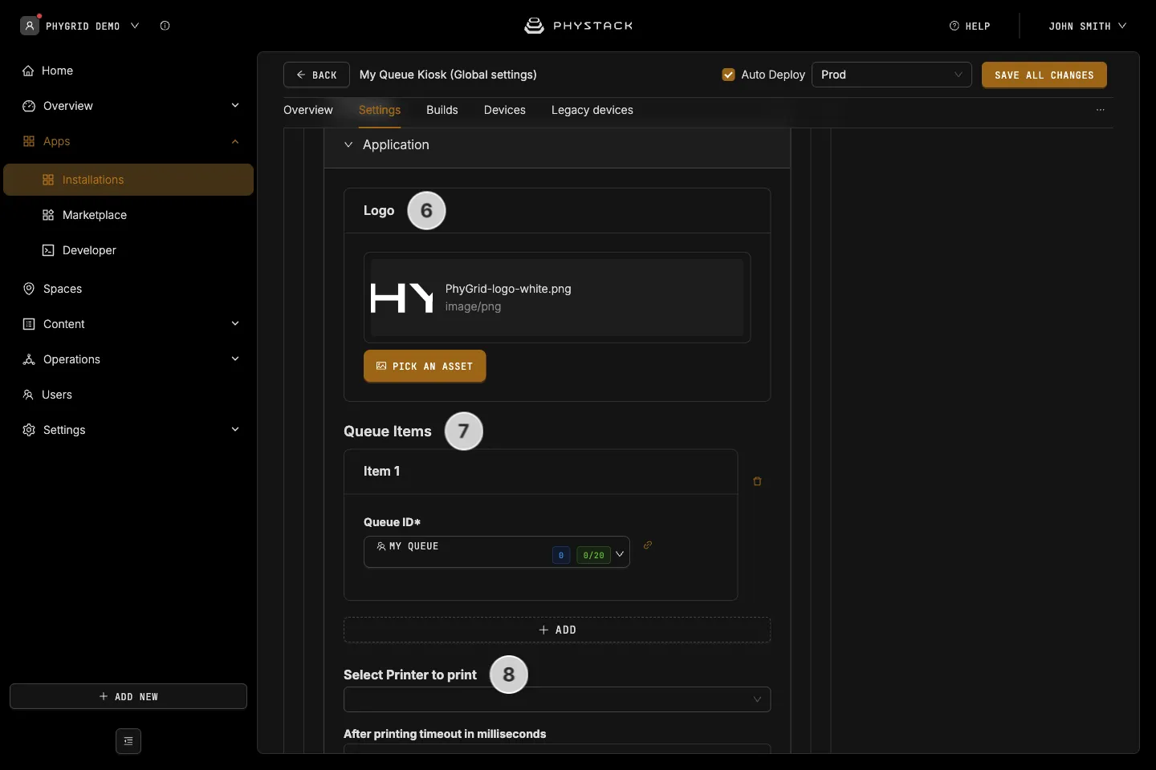Open the more options ellipsis menu
Viewport: 1156px width, 770px height.
1101,110
